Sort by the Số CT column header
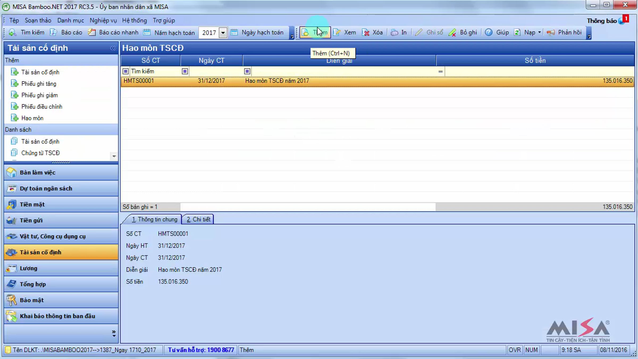The image size is (638, 359). [x=151, y=60]
